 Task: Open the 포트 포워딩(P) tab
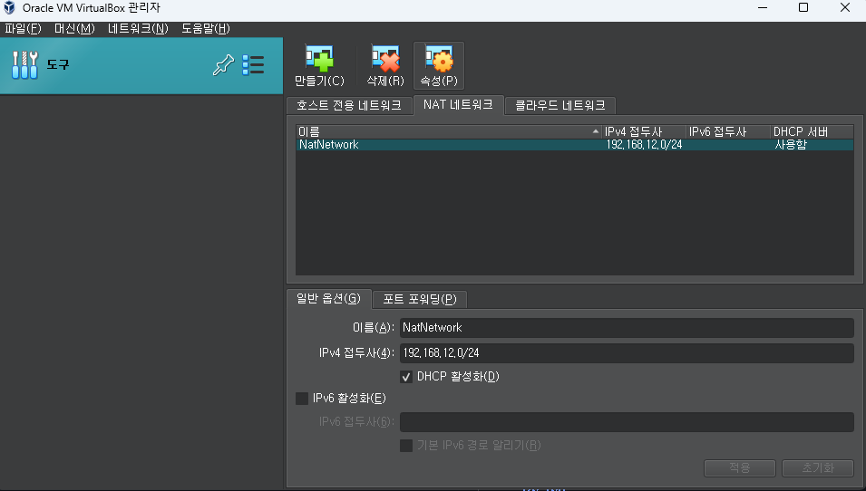[420, 300]
